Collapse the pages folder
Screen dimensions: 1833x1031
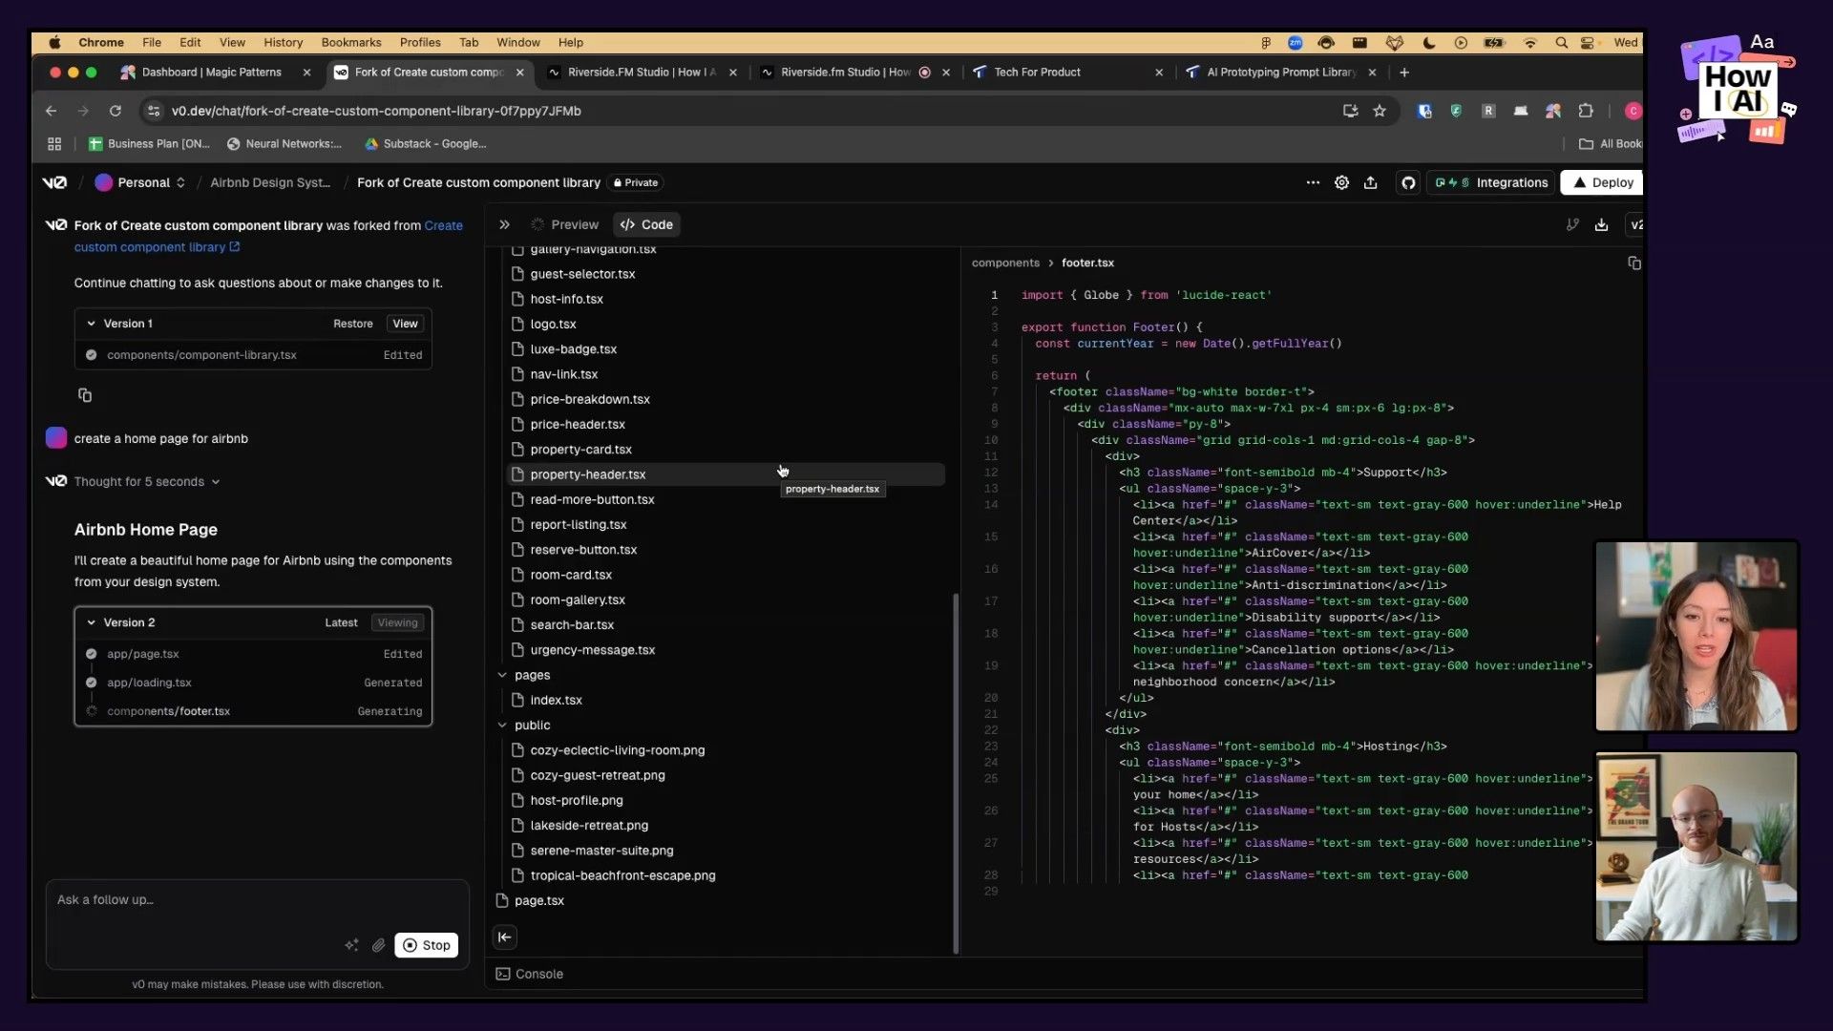[502, 675]
